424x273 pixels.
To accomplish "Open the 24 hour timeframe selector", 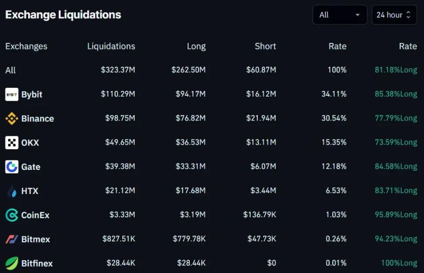I will tap(393, 15).
